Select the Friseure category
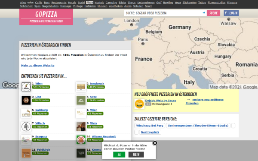258x161 pixels. click(x=232, y=3)
